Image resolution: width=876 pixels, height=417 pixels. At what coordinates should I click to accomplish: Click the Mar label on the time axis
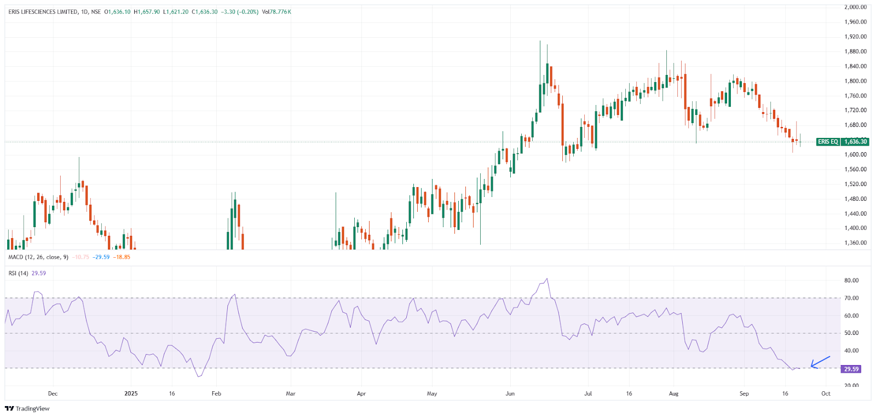(x=291, y=393)
